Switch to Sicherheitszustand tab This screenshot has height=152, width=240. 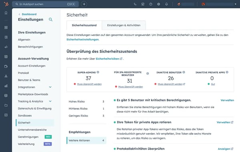(x=84, y=25)
